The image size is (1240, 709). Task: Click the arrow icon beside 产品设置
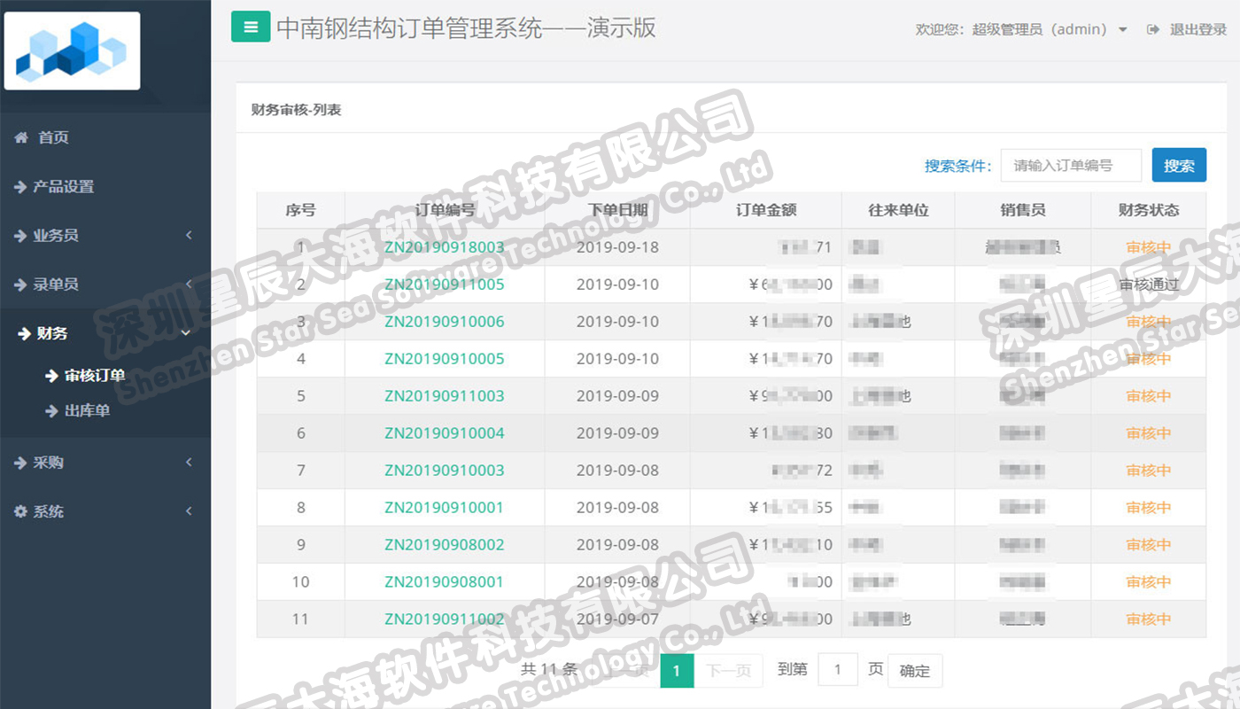pos(20,187)
